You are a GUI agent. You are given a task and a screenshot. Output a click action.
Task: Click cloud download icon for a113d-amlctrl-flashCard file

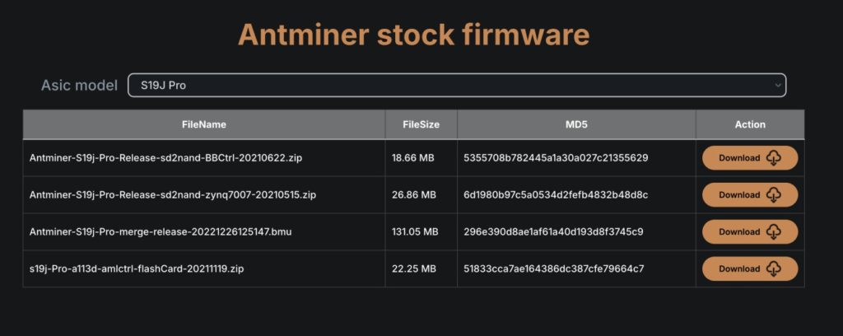coord(773,268)
